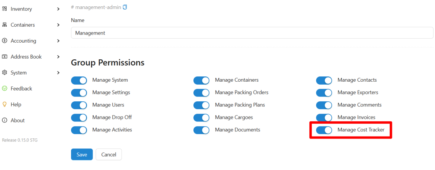Switch off Manage Packing Orders toggle
The width and height of the screenshot is (435, 170).
pyautogui.click(x=202, y=93)
